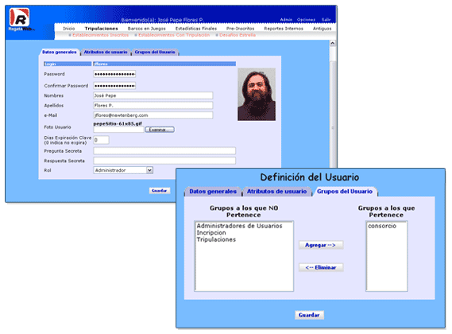Open the Pre-Inscritos menu item
Image resolution: width=452 pixels, height=334 pixels.
241,29
